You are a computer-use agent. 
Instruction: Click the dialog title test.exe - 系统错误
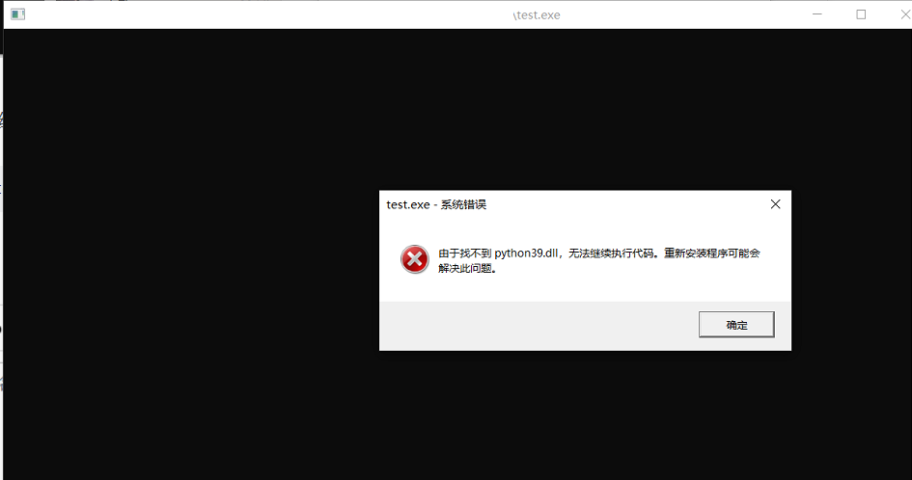[436, 204]
